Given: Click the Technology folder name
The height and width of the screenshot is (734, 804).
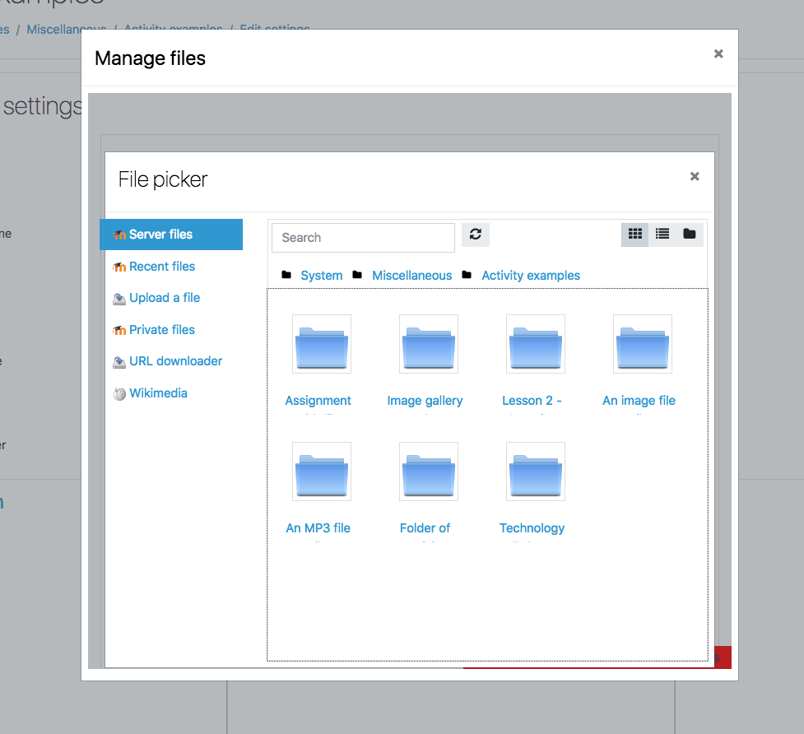Looking at the screenshot, I should [532, 528].
